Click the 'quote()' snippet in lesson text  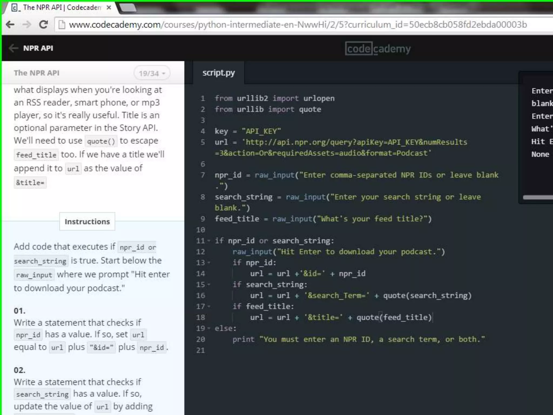point(101,141)
